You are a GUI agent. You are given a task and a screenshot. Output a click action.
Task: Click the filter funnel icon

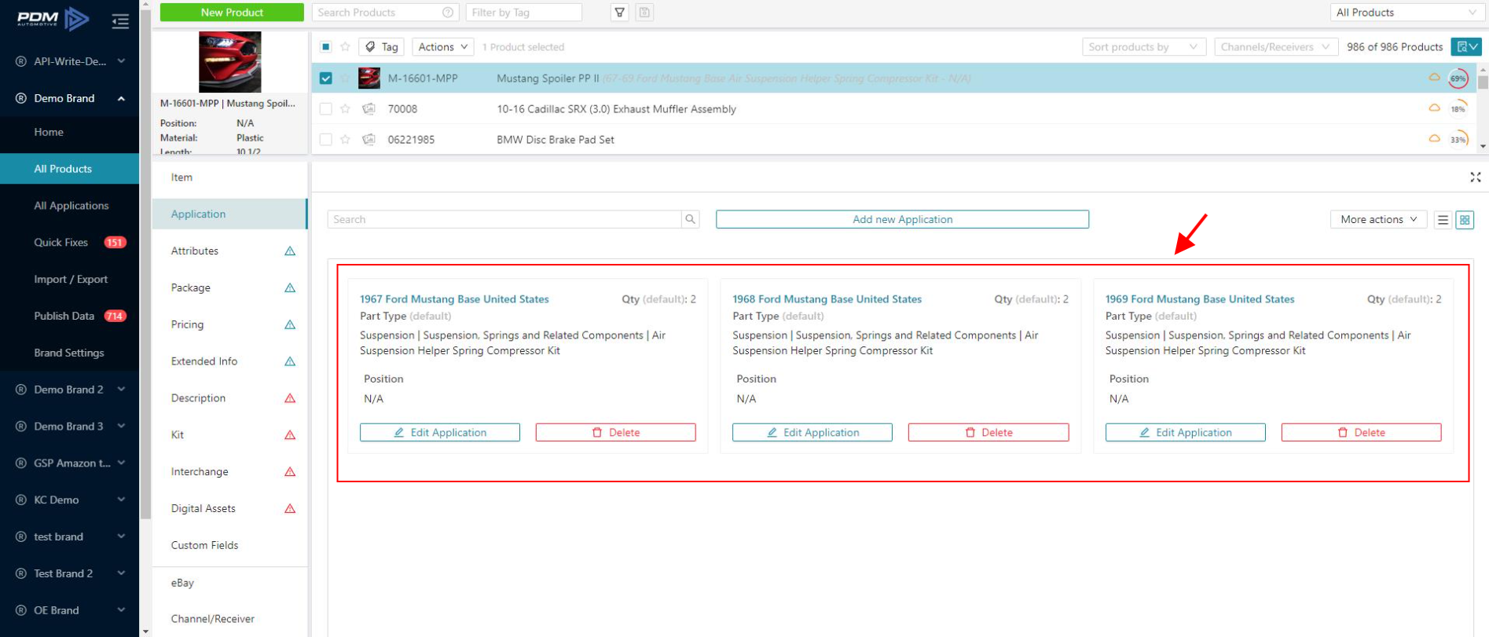[x=620, y=13]
